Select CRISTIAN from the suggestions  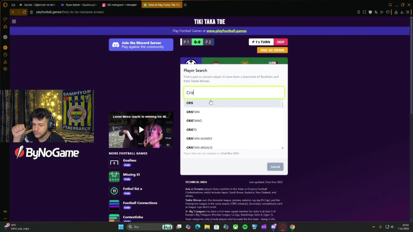(x=232, y=112)
